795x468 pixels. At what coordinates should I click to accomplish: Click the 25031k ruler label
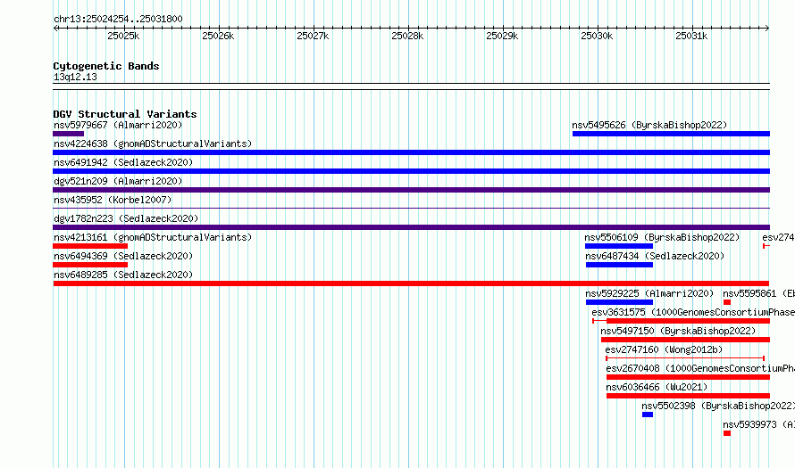[691, 36]
